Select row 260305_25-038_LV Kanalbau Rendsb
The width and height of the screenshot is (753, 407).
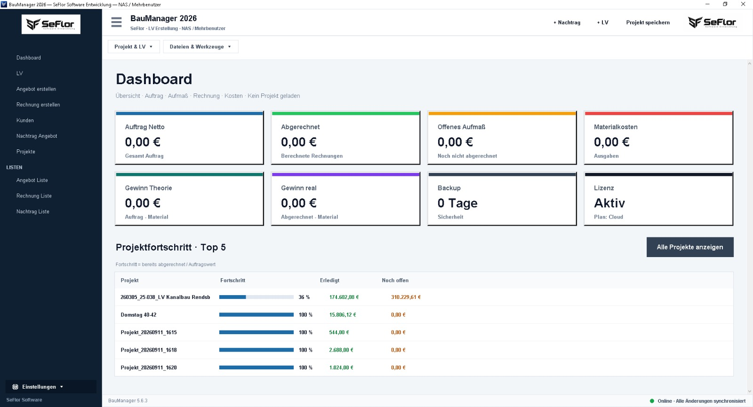coord(424,297)
